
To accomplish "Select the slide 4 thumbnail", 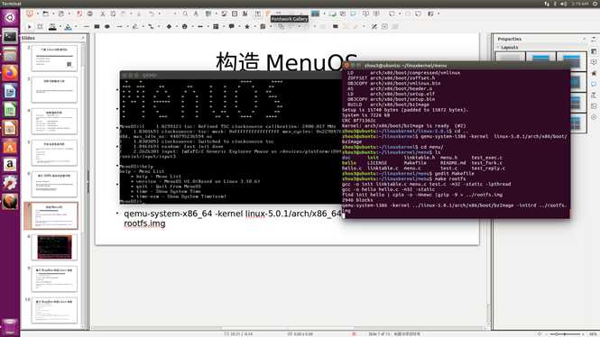I will click(x=54, y=121).
